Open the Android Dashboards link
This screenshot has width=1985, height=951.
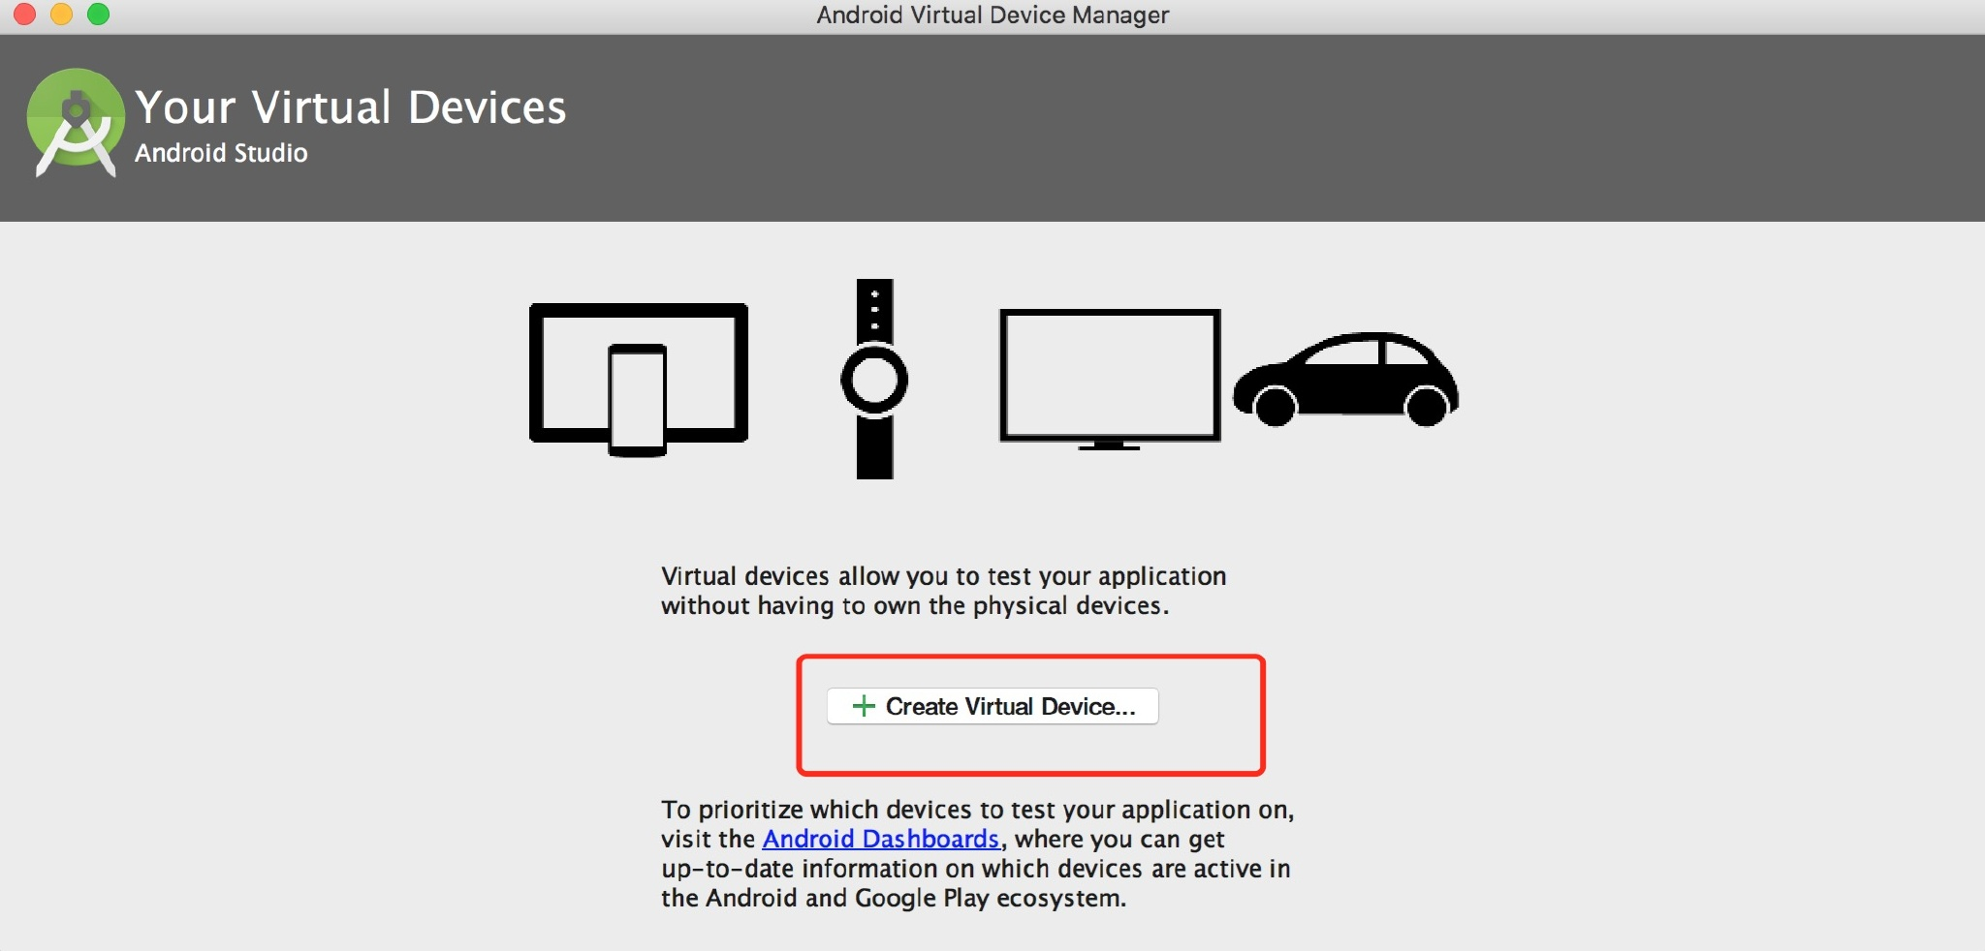tap(880, 839)
